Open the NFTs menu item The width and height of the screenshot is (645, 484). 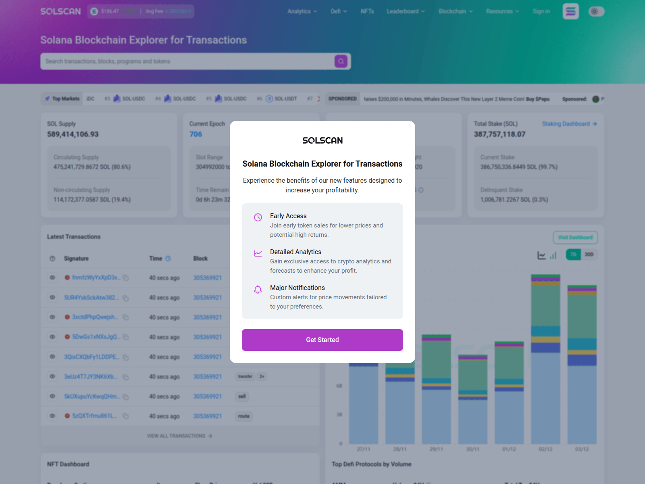(x=367, y=11)
